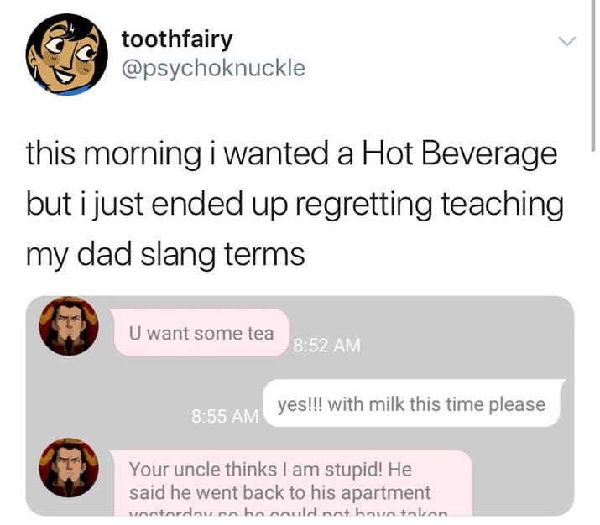The width and height of the screenshot is (600, 525).
Task: Click the cut-off bottom line of dad's message
Action: click(x=288, y=512)
